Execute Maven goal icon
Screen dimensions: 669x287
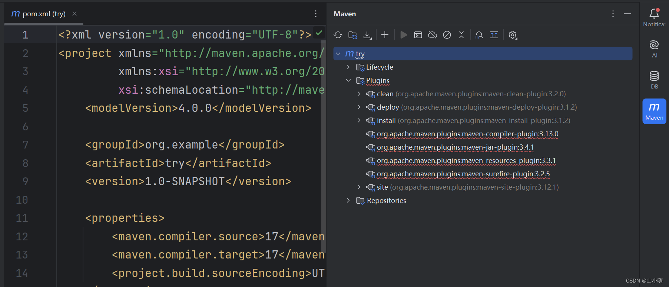pos(418,35)
